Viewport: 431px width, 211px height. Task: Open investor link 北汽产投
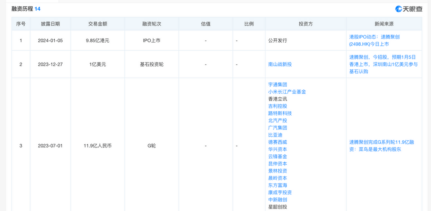[278, 120]
